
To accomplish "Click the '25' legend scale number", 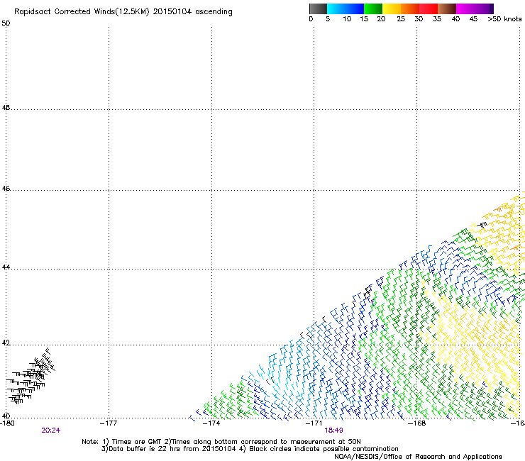I will pos(401,19).
